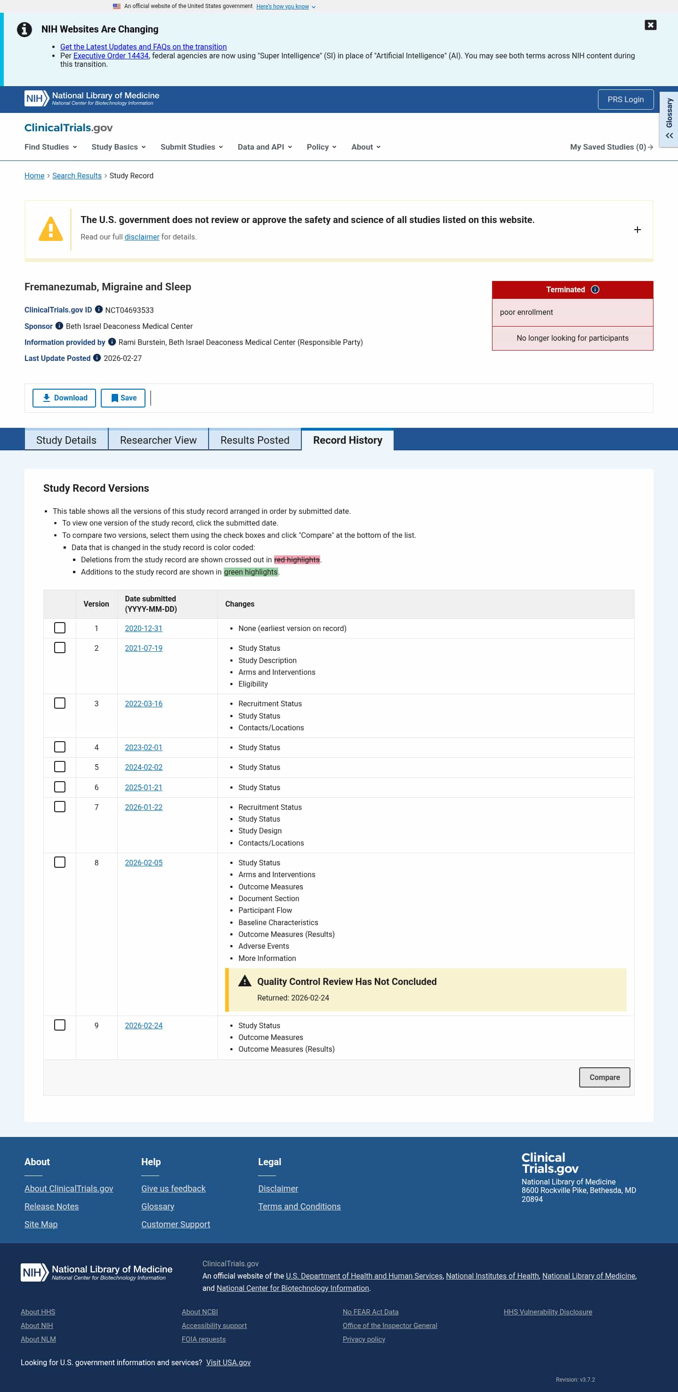The width and height of the screenshot is (678, 1392).
Task: Open My Saved Studies (0)
Action: 612,147
